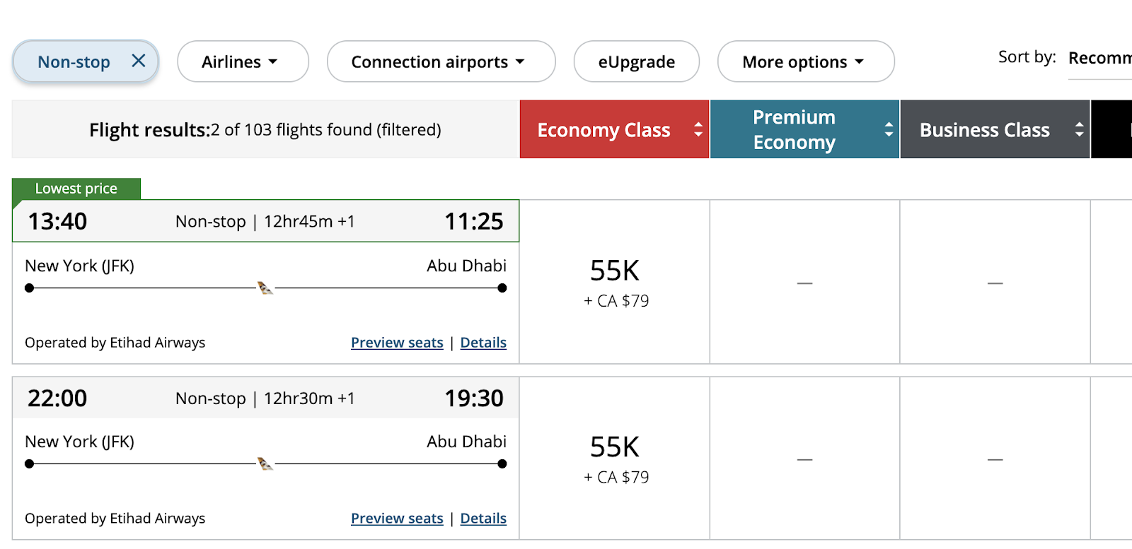Click the Etihad plane icon on the 13:40 flight
1132x549 pixels.
[265, 288]
